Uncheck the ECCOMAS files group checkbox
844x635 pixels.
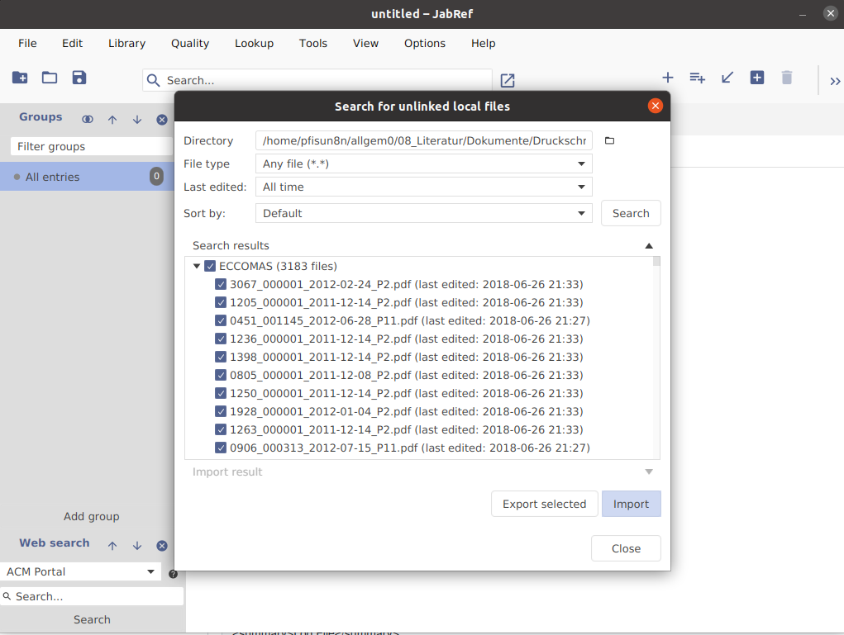[210, 266]
